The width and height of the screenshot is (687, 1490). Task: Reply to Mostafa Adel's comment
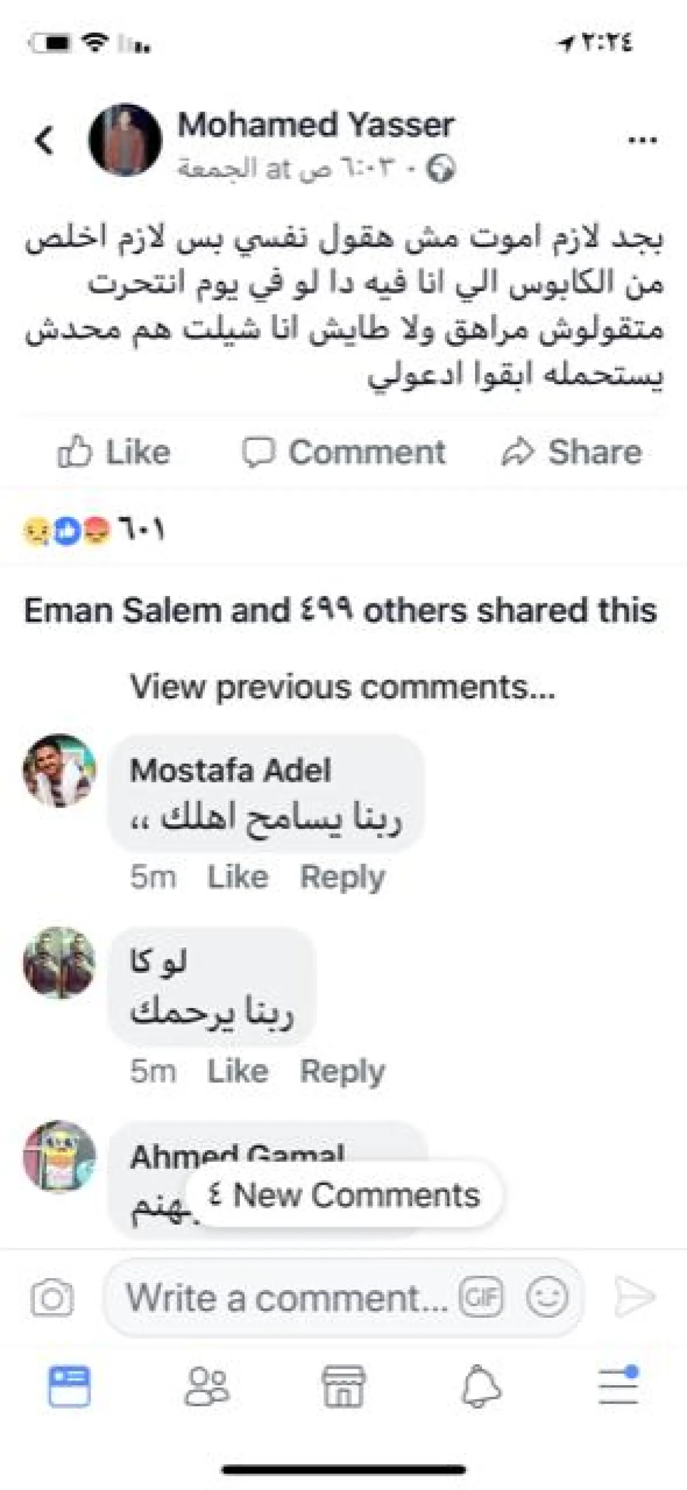pyautogui.click(x=342, y=877)
